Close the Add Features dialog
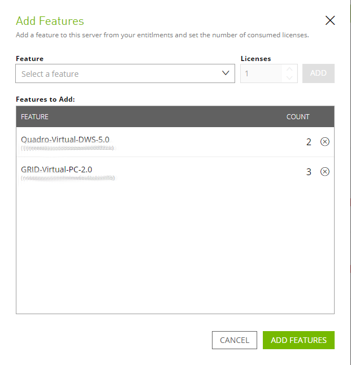351x365 pixels. tap(331, 21)
